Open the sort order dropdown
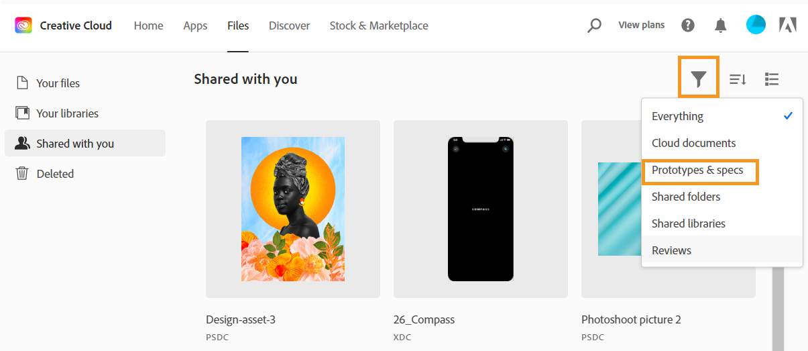The height and width of the screenshot is (351, 808). coord(738,79)
